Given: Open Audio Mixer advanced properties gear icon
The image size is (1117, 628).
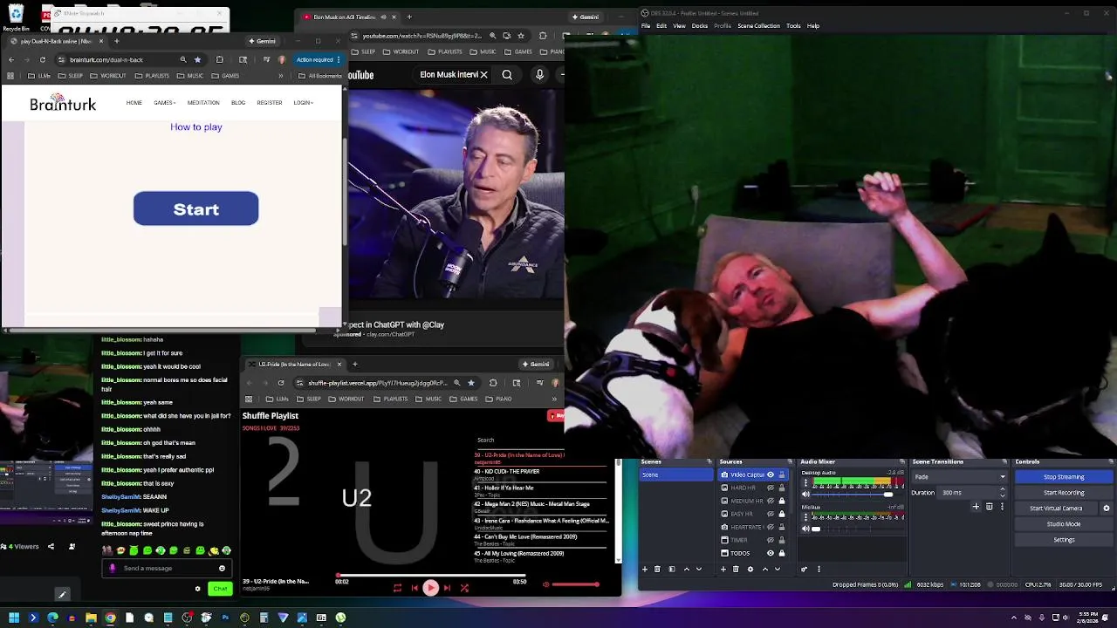Looking at the screenshot, I should [x=805, y=570].
